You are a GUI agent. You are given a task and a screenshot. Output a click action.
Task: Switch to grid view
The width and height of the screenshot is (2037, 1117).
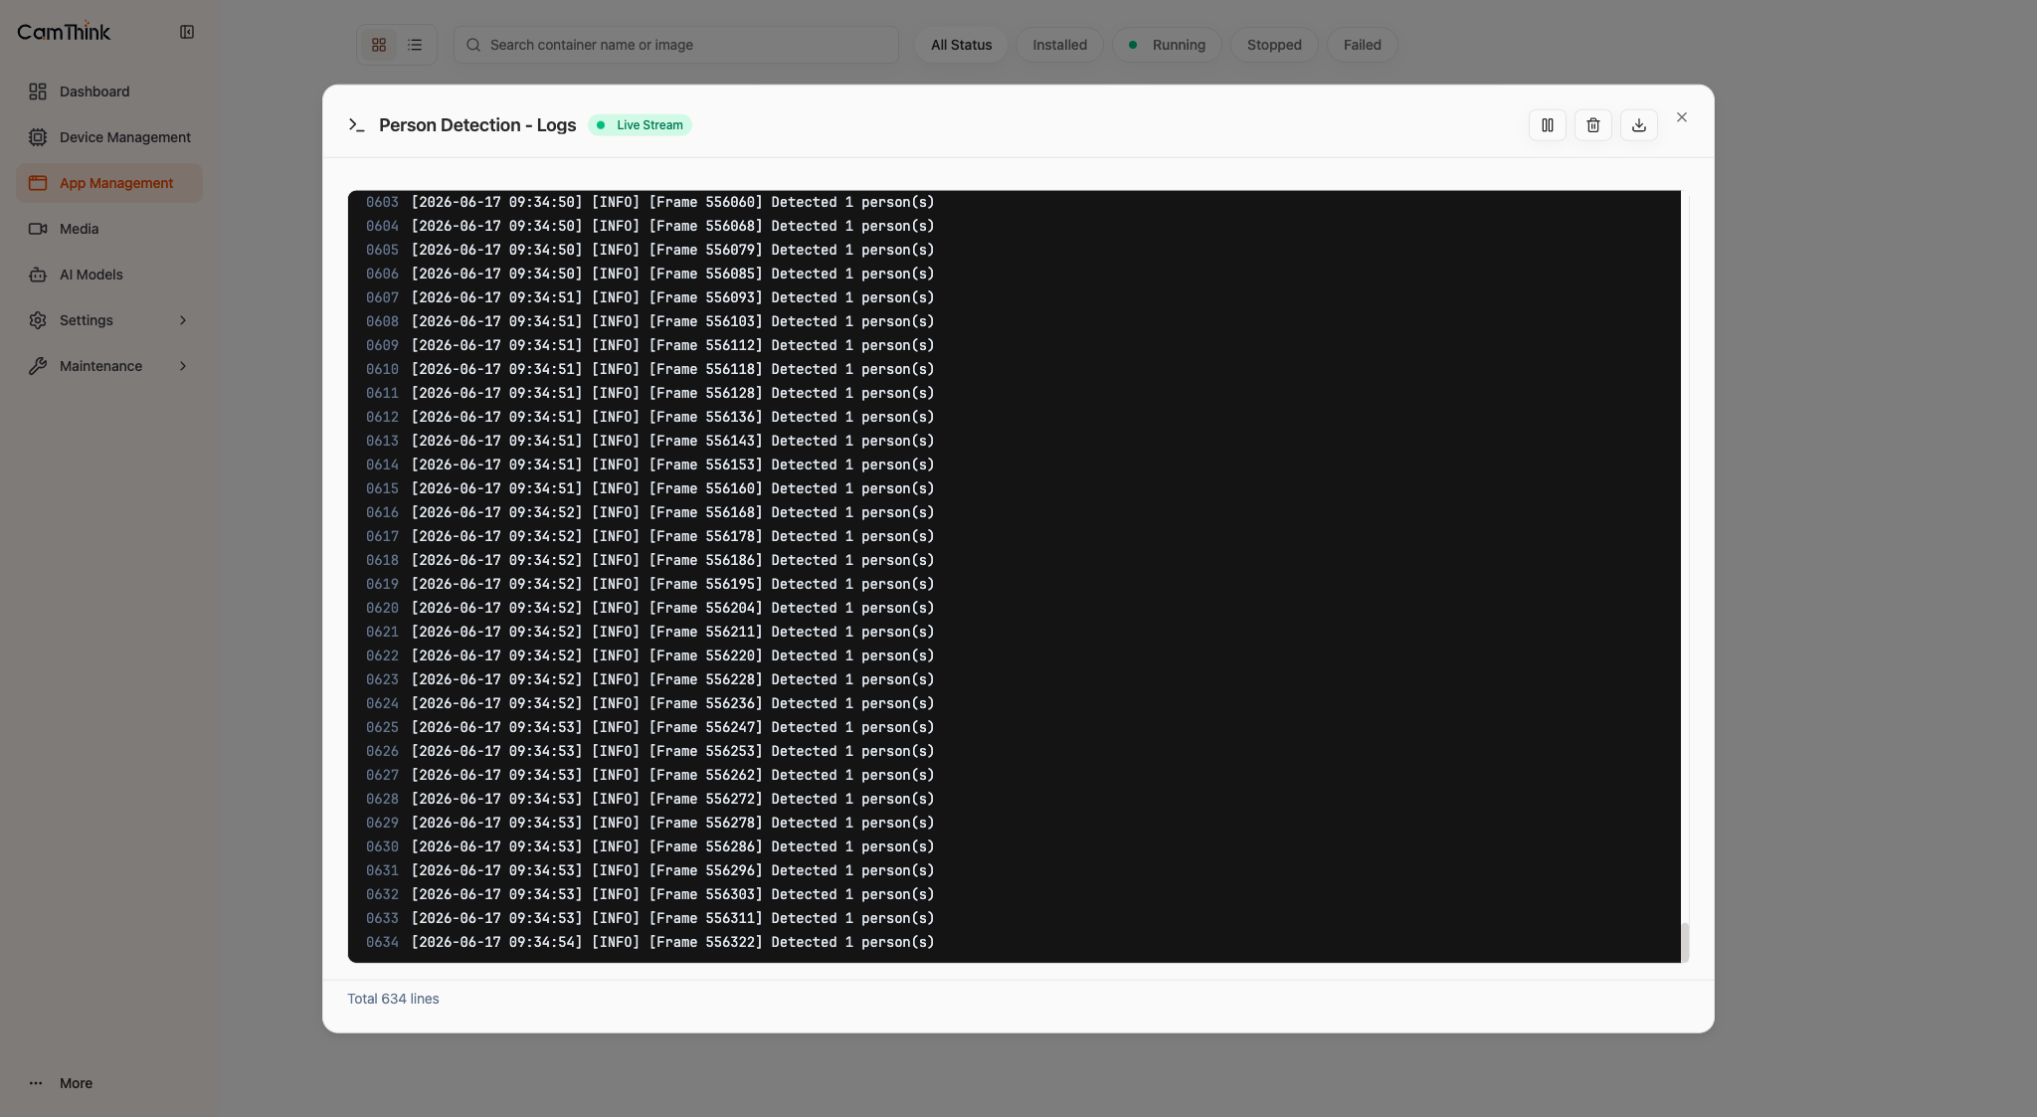click(379, 45)
